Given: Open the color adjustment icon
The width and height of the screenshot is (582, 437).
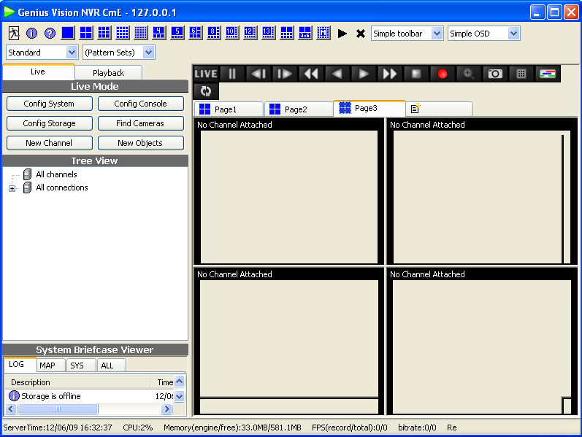Looking at the screenshot, I should coord(547,74).
